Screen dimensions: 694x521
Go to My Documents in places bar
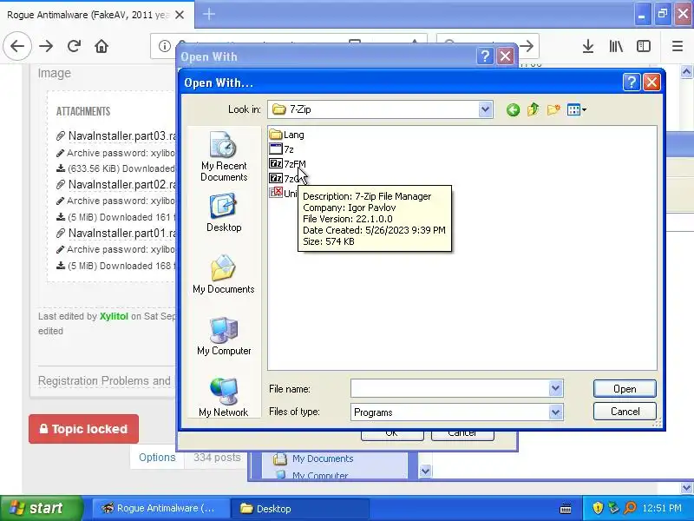[224, 274]
